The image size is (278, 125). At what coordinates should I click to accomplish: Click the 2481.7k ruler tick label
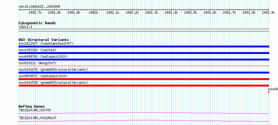(x=35, y=12)
